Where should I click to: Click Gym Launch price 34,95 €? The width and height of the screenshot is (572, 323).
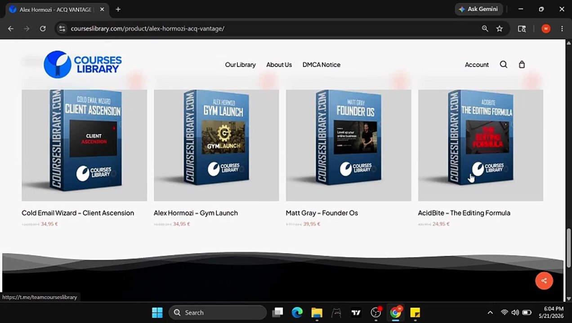pos(182,224)
